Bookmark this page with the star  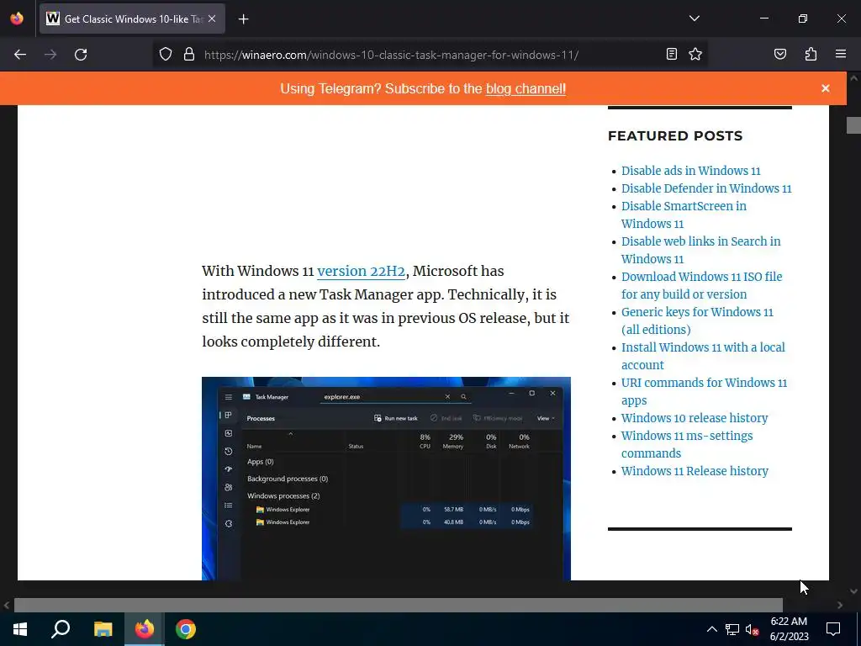pyautogui.click(x=695, y=54)
